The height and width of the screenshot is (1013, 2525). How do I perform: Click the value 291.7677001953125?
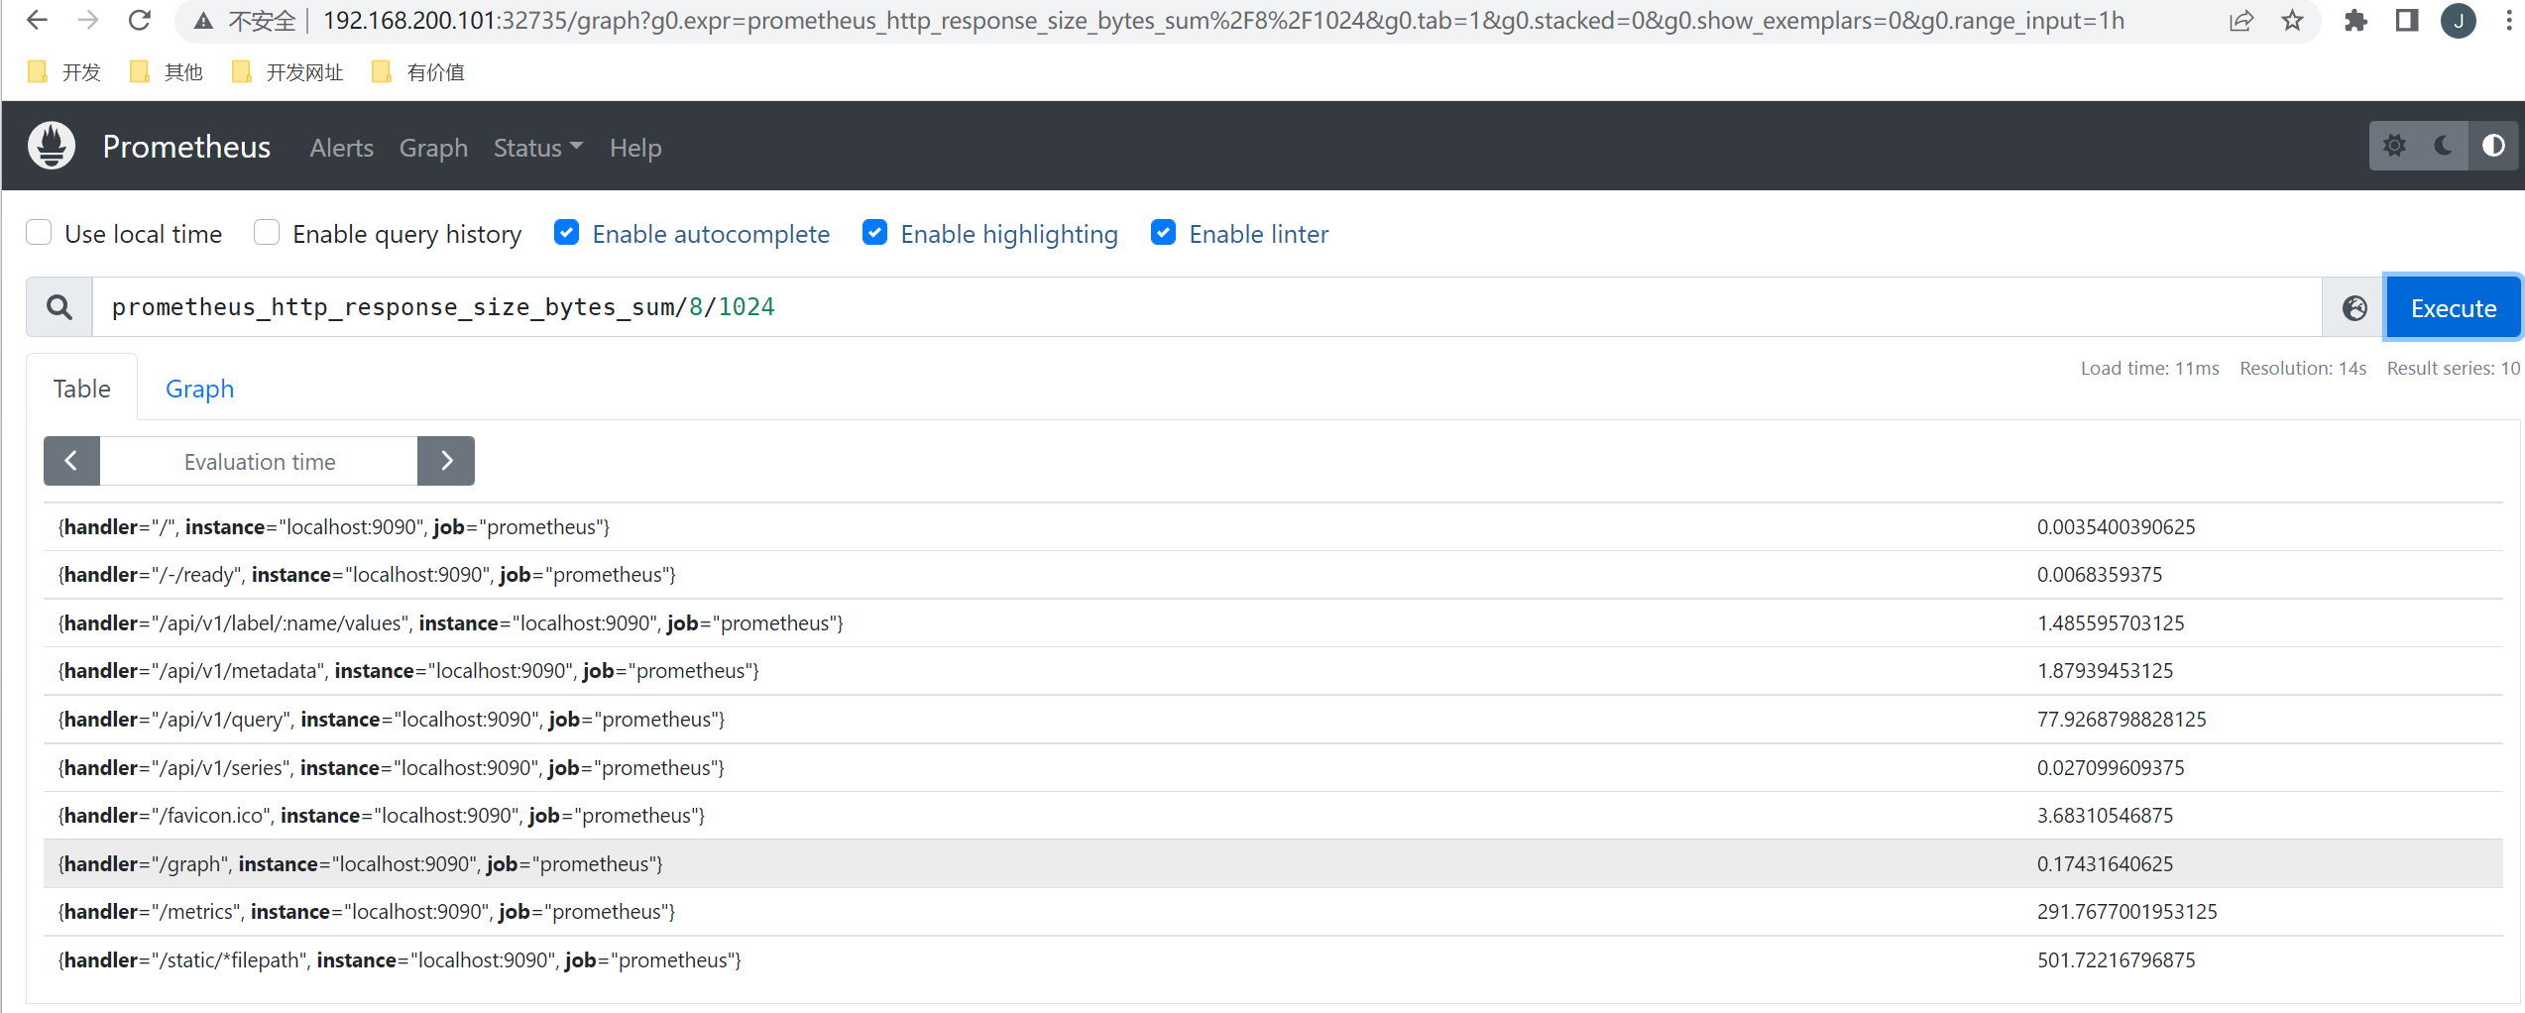point(2126,912)
